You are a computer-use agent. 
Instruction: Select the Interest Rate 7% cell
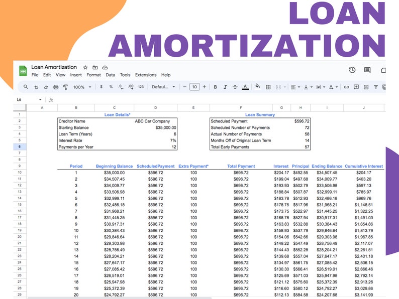155,140
